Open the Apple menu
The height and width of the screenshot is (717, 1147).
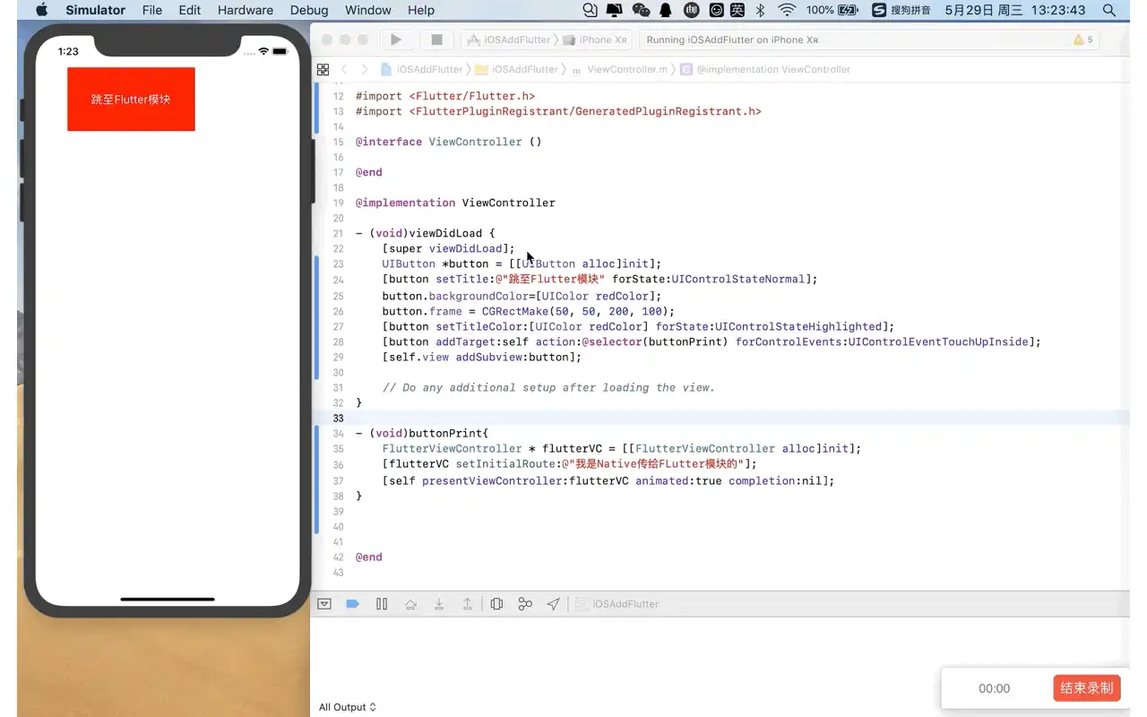coord(41,10)
